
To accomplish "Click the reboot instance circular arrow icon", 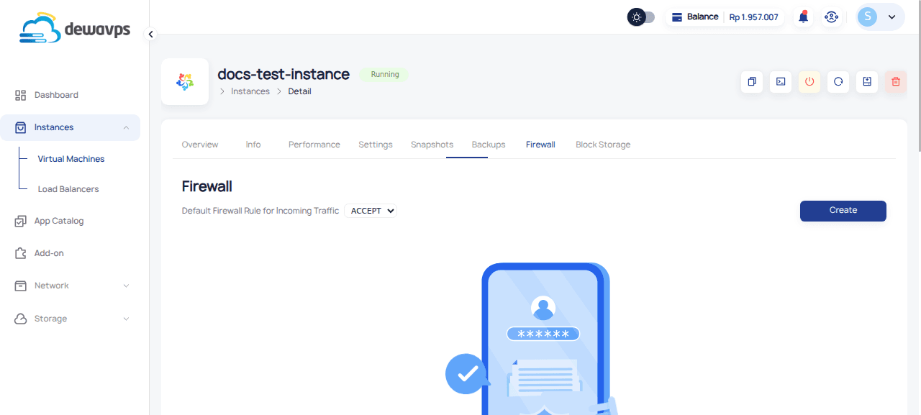I will click(x=838, y=82).
